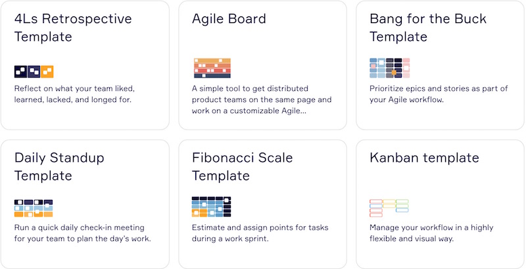Click the Daily Standup Template preview icon

coord(34,208)
